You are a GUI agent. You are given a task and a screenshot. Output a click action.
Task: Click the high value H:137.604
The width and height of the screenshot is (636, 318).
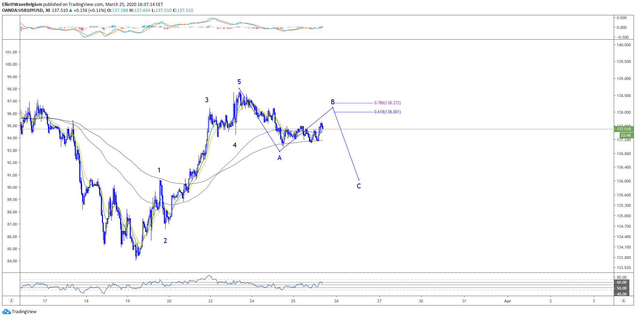140,10
